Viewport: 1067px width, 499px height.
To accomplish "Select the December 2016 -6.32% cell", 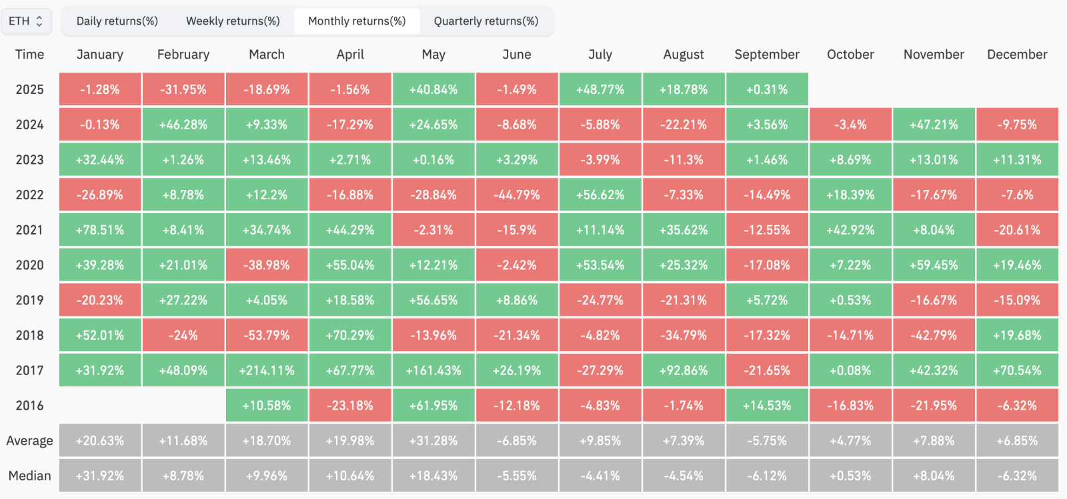I will coord(1017,406).
